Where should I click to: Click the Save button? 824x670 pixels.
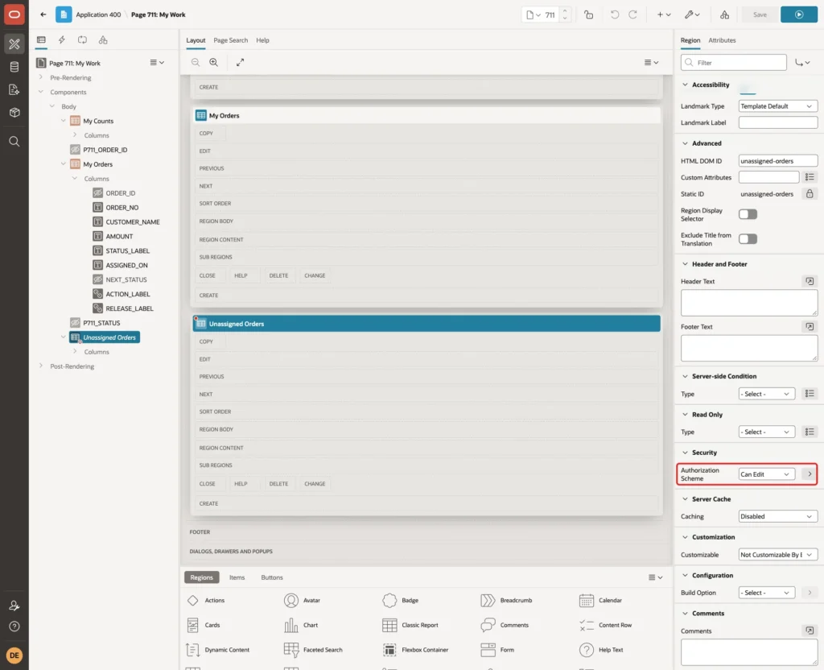pos(760,14)
